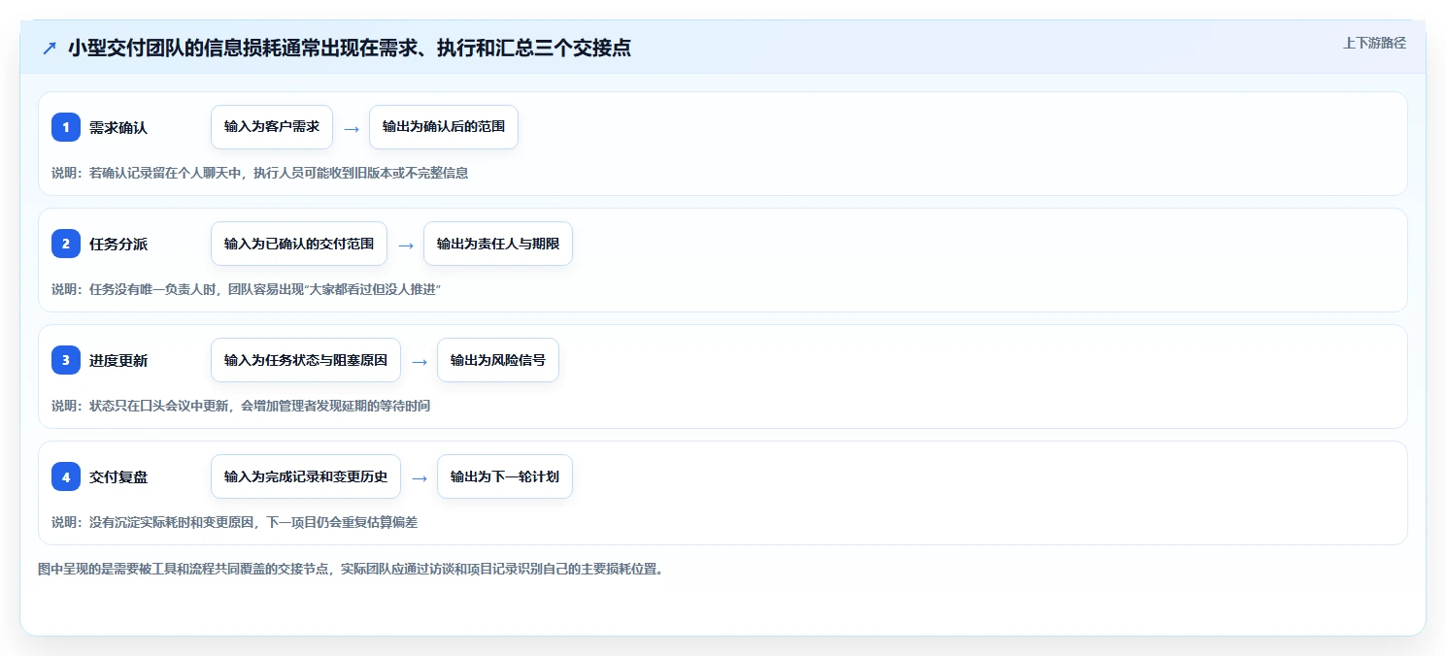
Task: Click the arrow after '输入为任务状态与阻塞原因'
Action: coord(420,361)
